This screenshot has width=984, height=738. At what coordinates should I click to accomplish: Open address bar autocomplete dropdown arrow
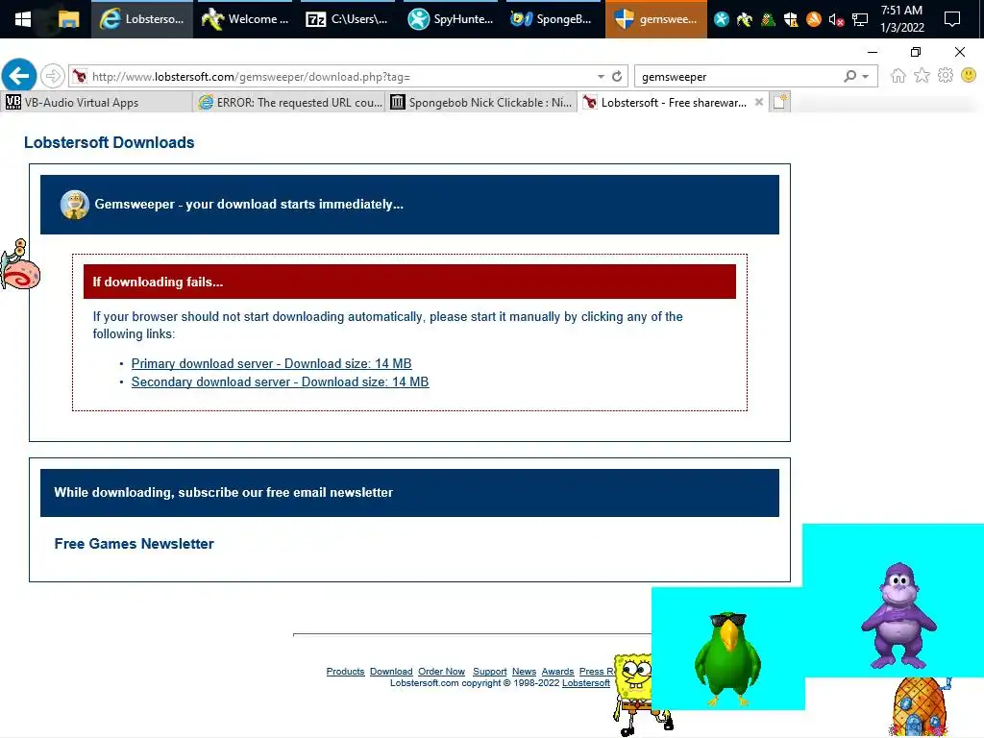pyautogui.click(x=601, y=77)
